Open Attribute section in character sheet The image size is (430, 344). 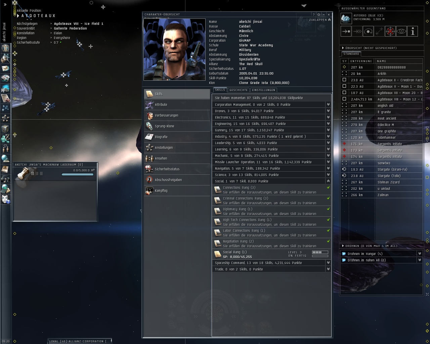[177, 104]
